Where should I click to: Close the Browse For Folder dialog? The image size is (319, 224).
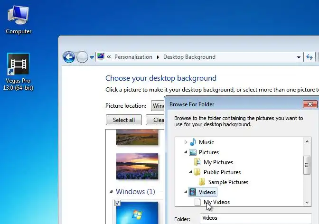click(x=310, y=104)
